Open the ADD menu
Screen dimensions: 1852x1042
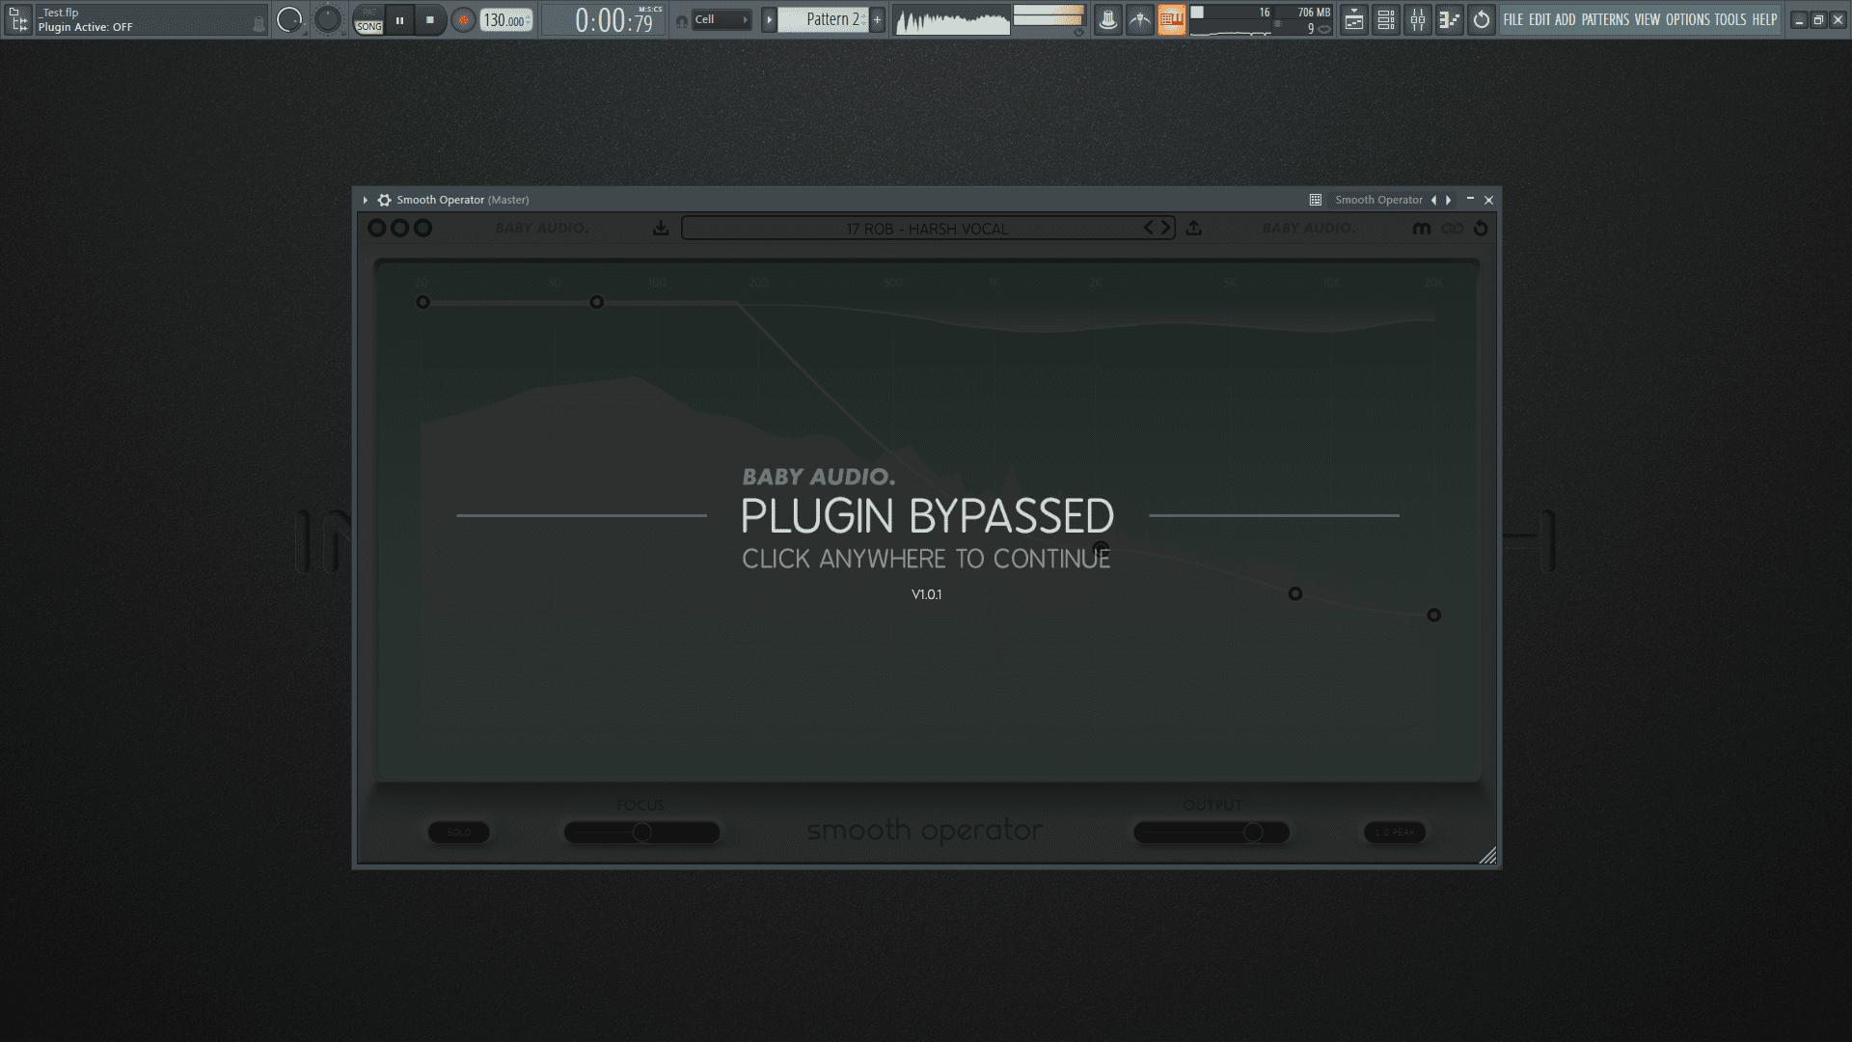(x=1565, y=19)
